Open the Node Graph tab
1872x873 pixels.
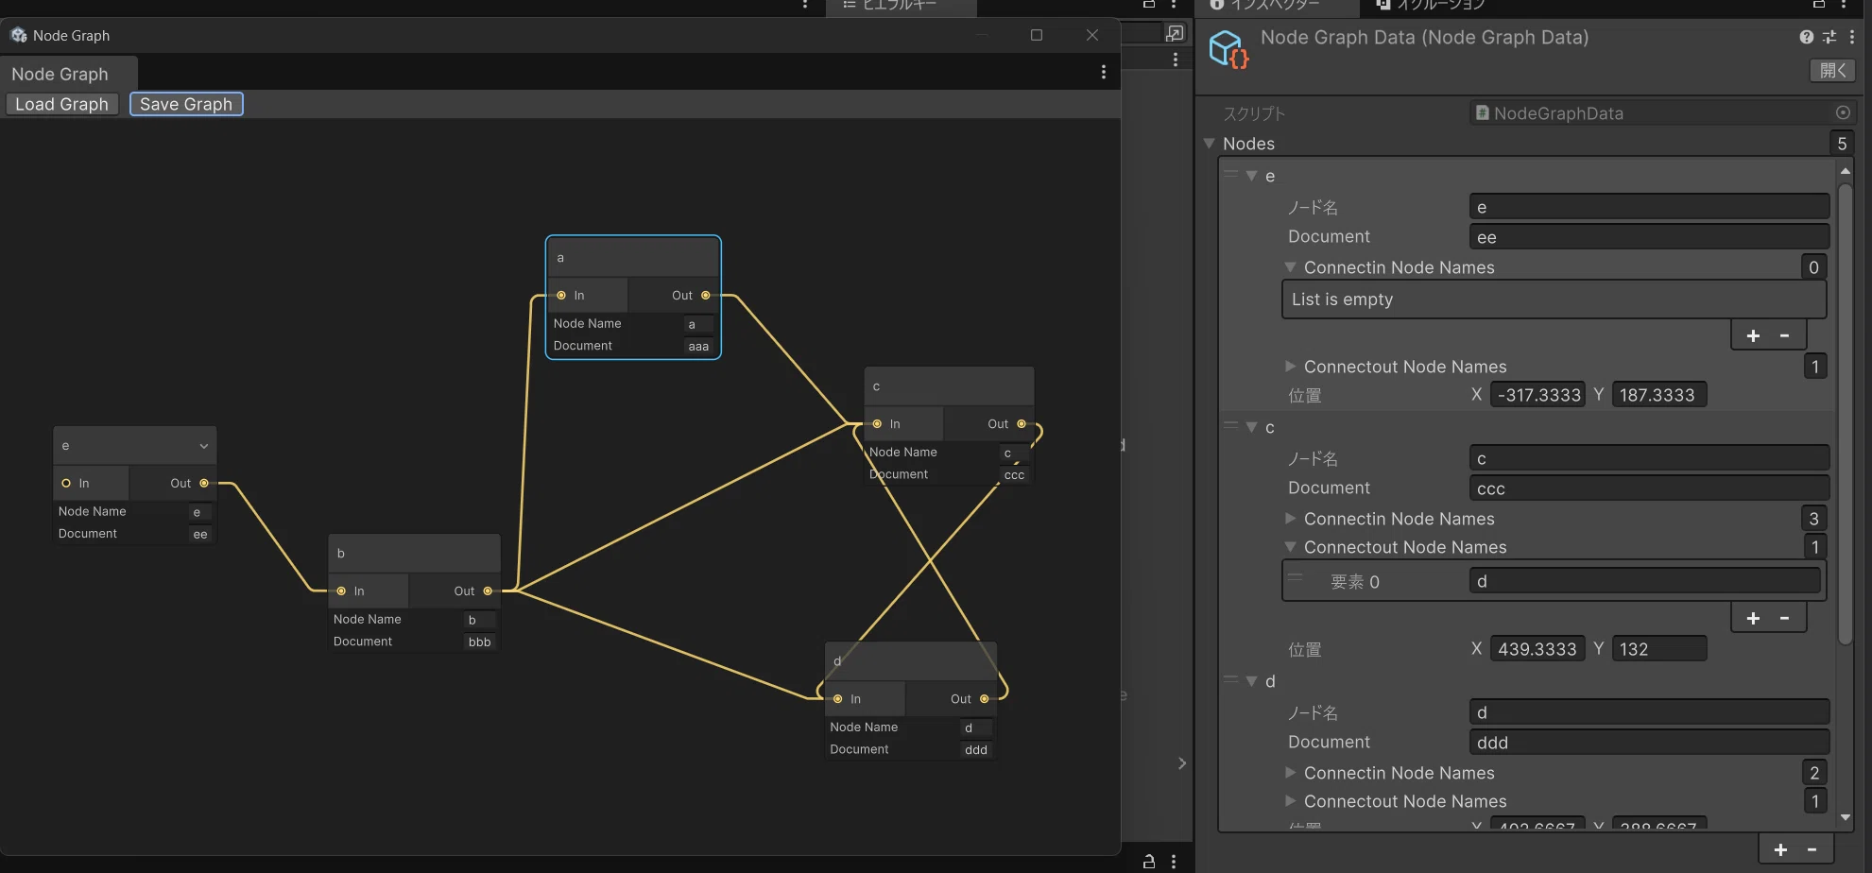pos(60,74)
